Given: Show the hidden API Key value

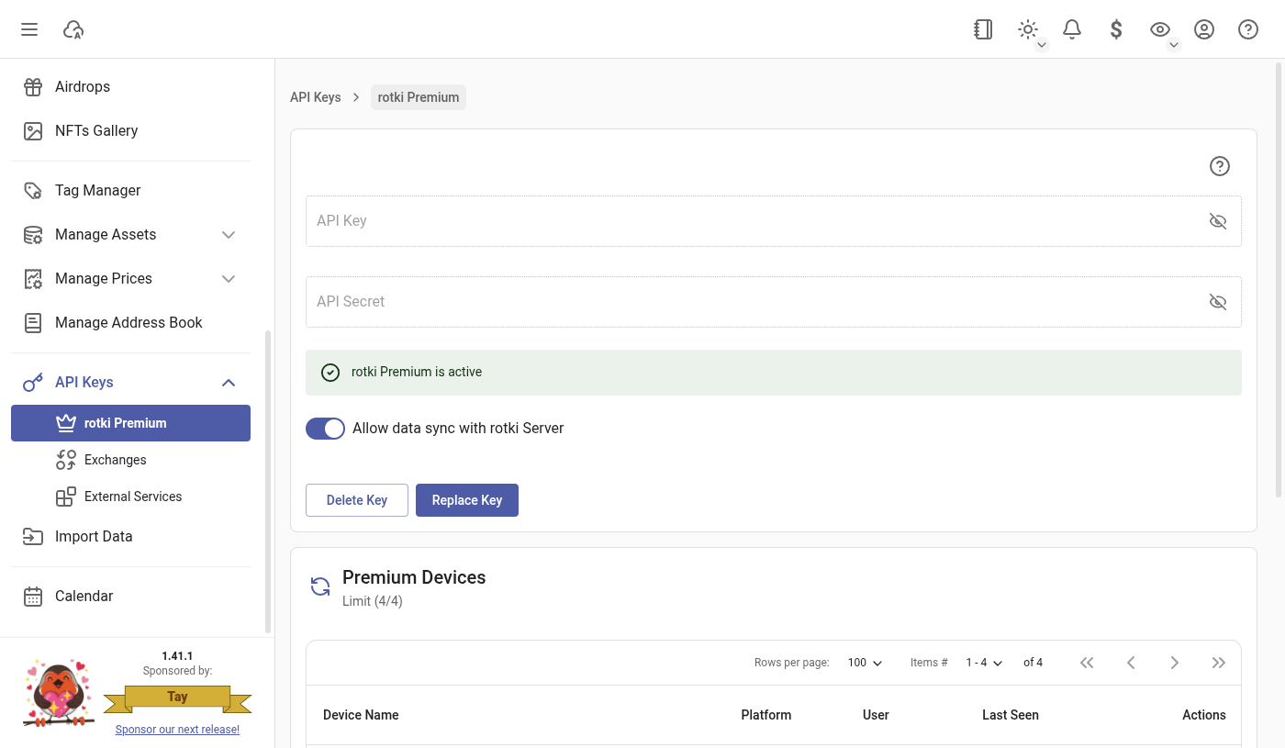Looking at the screenshot, I should click(x=1217, y=221).
